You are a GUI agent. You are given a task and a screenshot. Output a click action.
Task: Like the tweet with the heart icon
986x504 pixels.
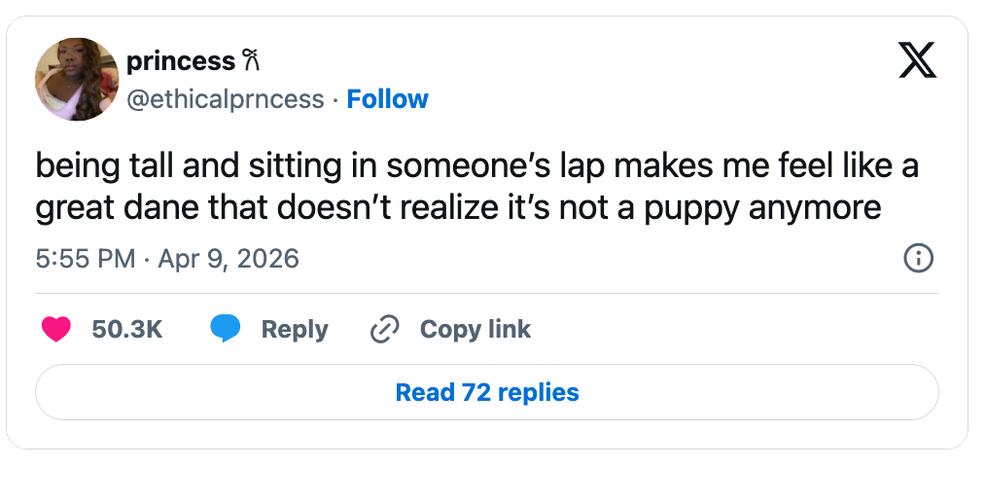[56, 330]
